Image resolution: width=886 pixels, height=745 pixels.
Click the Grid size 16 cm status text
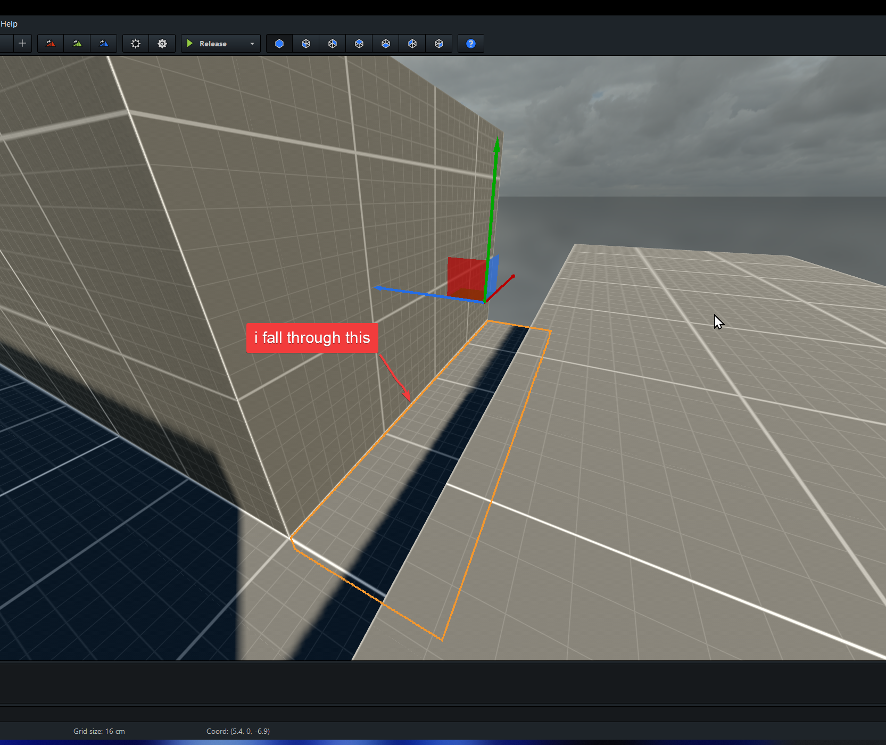point(99,731)
